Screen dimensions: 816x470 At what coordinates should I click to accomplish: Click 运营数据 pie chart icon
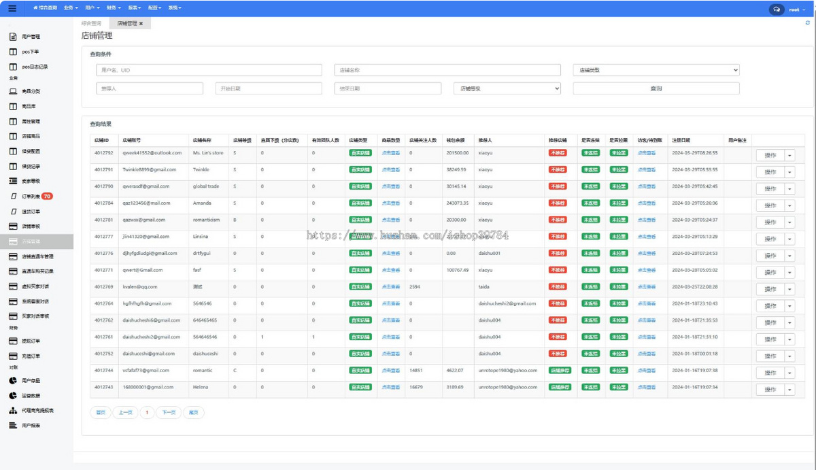click(x=13, y=395)
